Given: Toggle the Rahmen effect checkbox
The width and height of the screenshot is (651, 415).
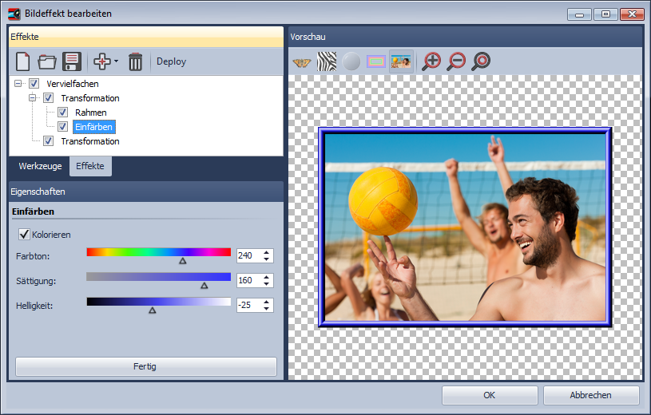Looking at the screenshot, I should click(x=63, y=113).
